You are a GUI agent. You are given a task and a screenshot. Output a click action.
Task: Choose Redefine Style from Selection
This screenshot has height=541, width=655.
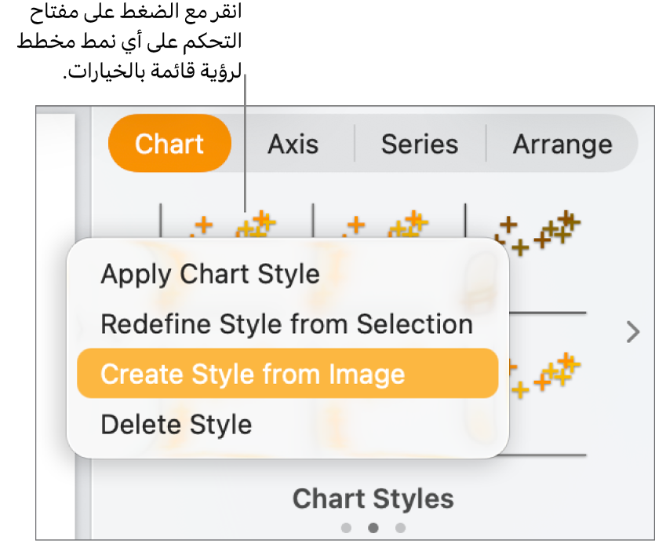[x=286, y=324]
